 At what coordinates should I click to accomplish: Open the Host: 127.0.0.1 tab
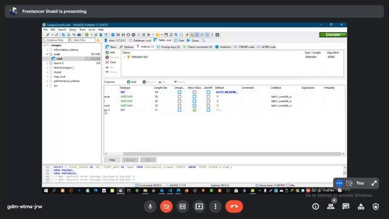[115, 40]
